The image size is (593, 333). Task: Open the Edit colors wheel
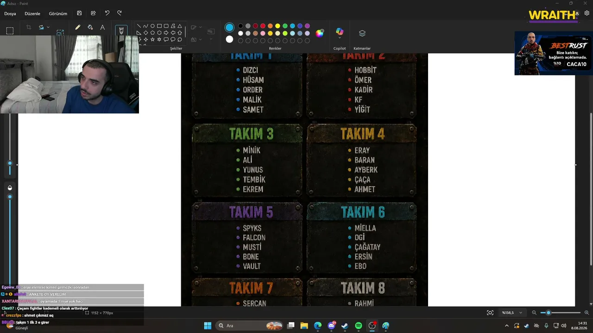(320, 33)
